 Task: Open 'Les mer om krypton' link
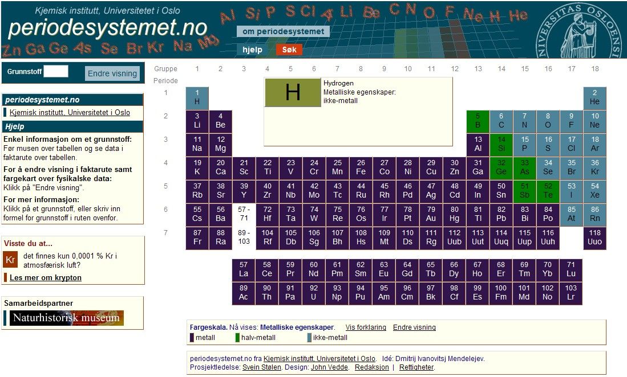click(x=46, y=278)
